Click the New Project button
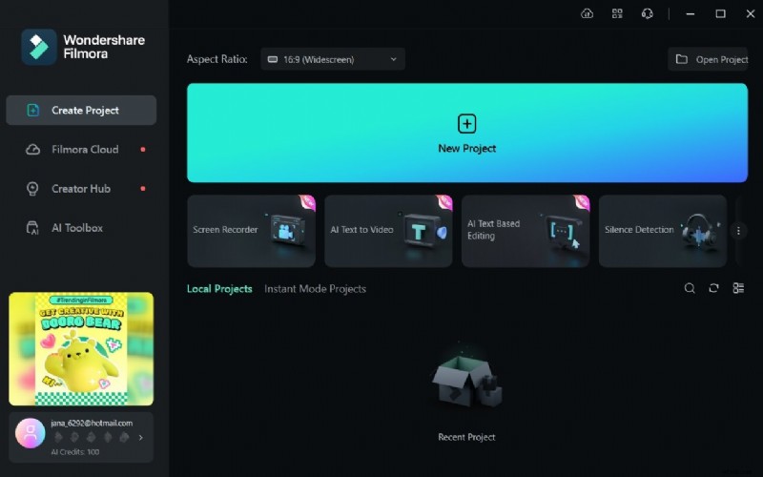Viewport: 763px width, 477px height. coord(467,133)
